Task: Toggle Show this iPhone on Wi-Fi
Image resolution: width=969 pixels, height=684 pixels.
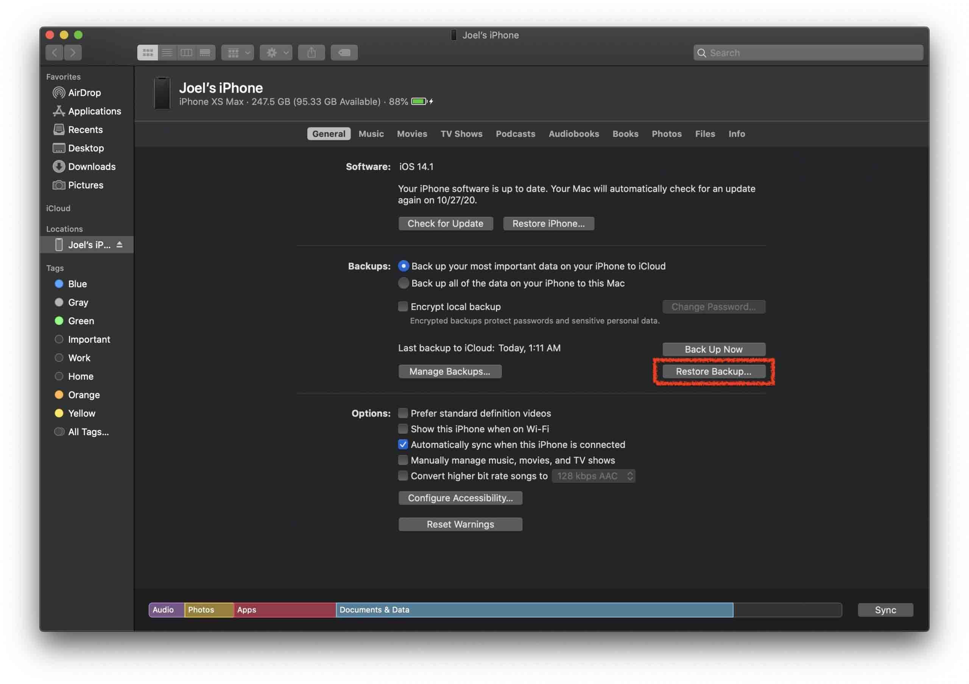Action: tap(402, 429)
